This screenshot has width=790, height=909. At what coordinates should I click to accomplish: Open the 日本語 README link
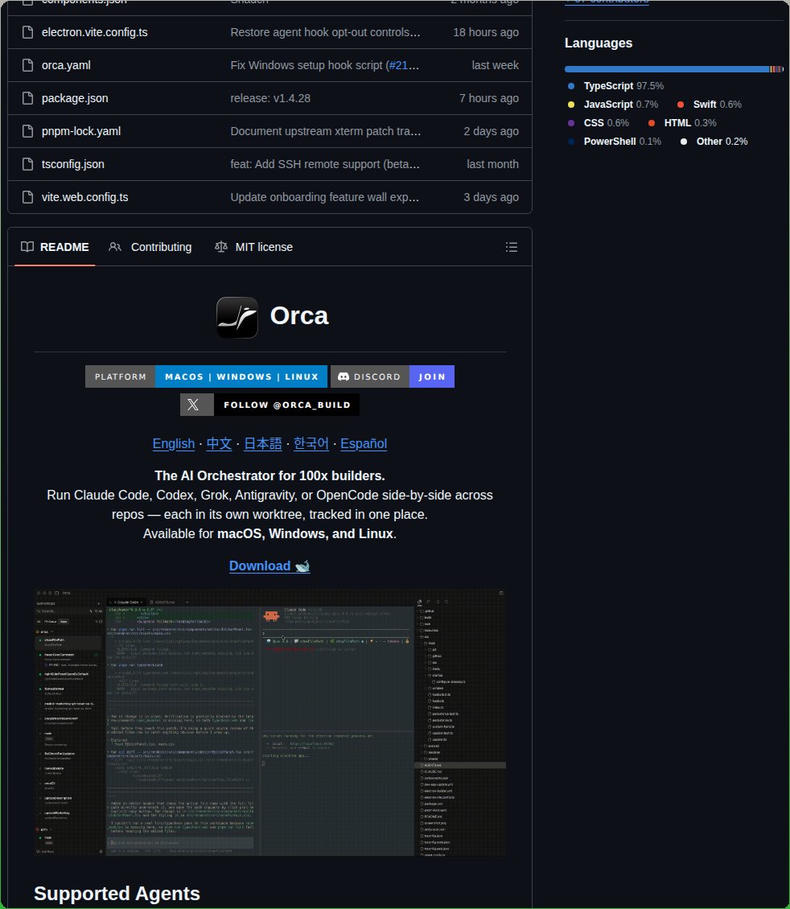(x=262, y=444)
